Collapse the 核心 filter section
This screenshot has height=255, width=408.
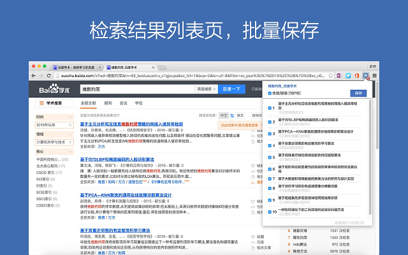pos(70,152)
